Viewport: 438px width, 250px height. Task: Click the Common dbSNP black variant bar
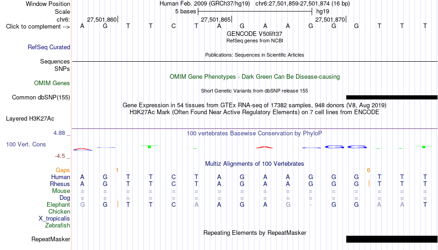click(x=391, y=98)
